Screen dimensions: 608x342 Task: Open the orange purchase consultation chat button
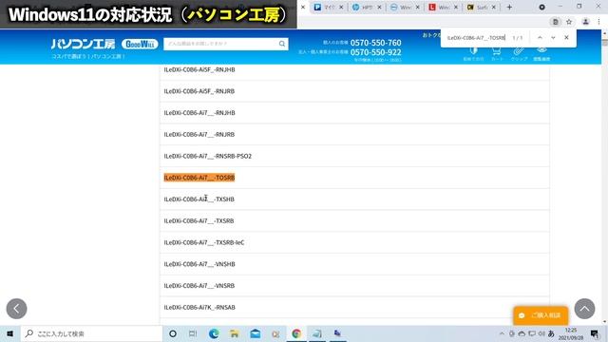[541, 315]
